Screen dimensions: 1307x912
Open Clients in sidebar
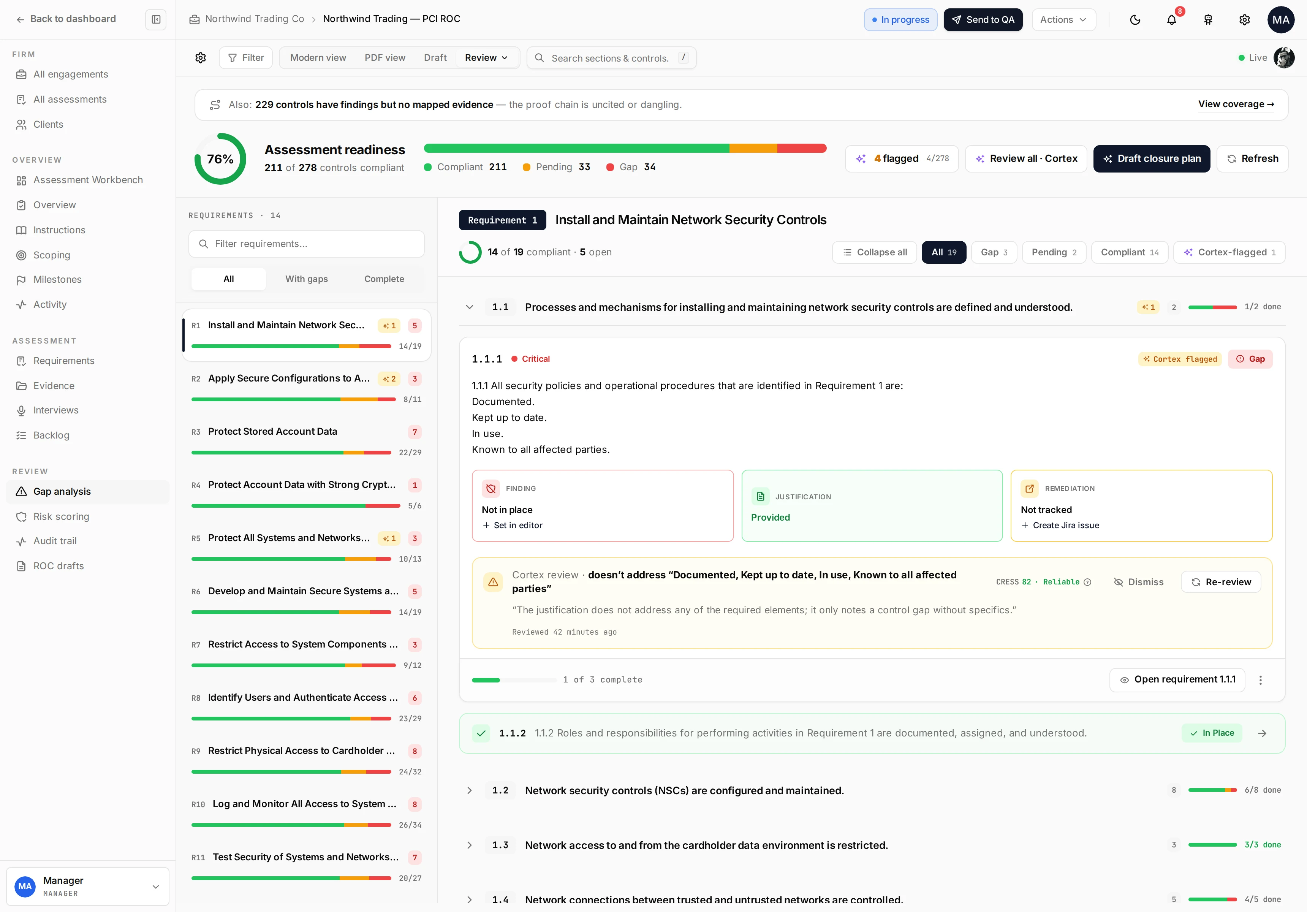[x=88, y=124]
